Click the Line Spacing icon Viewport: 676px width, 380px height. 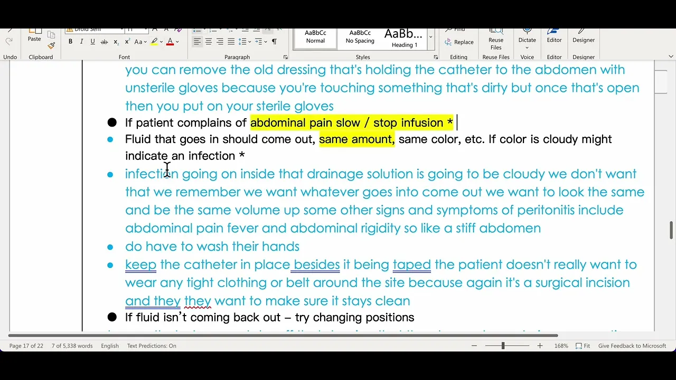[242, 42]
